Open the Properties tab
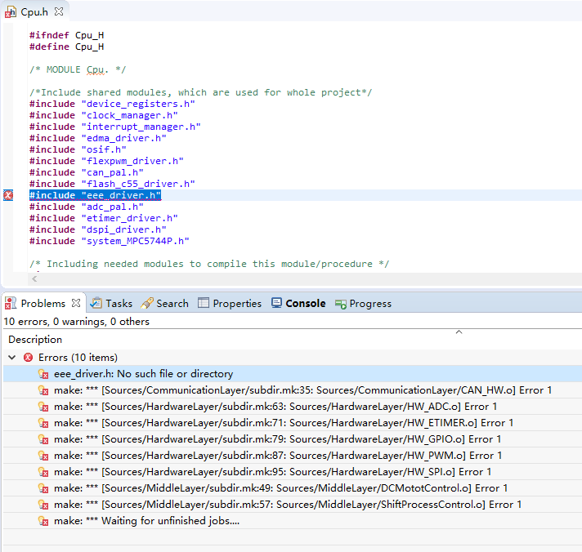Viewport: 582px width, 552px height. click(x=237, y=303)
